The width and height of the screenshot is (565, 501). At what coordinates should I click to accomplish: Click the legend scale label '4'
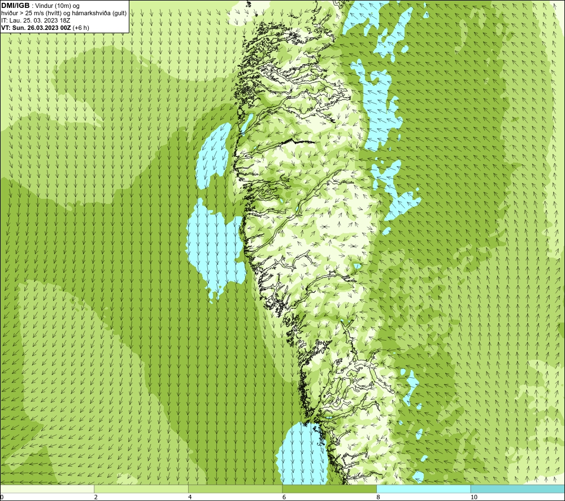pyautogui.click(x=190, y=497)
